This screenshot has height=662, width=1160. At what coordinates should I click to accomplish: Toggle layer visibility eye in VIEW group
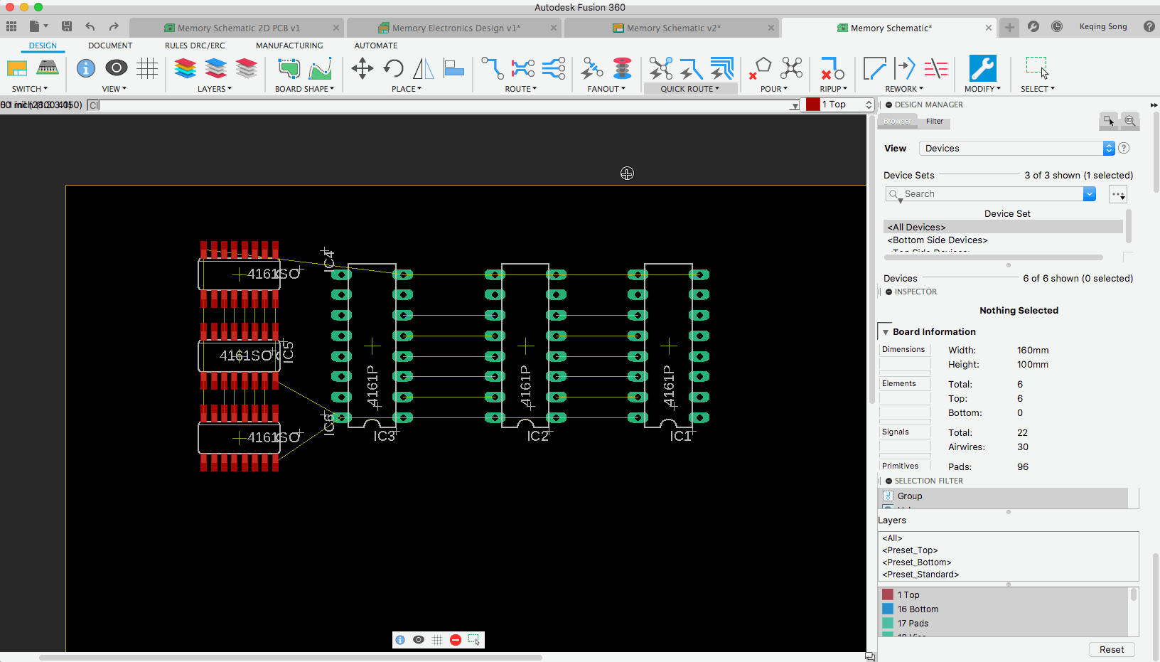tap(117, 68)
